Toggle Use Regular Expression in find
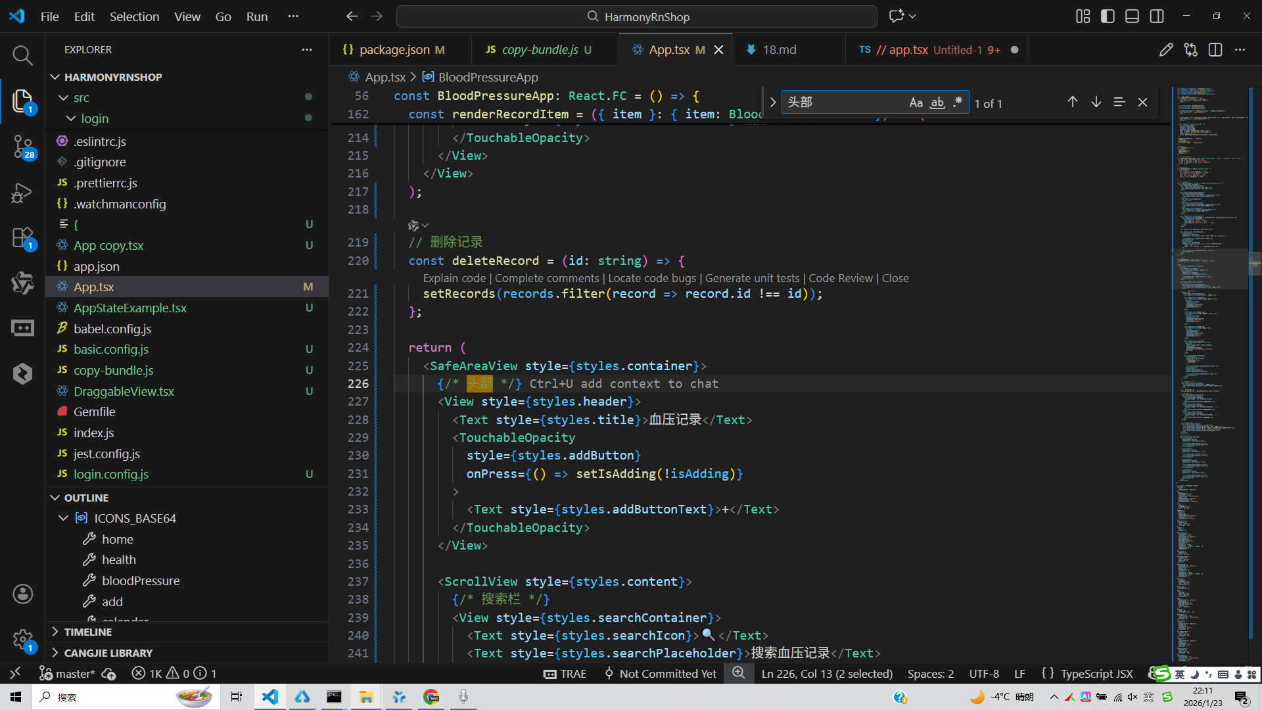Image resolution: width=1262 pixels, height=710 pixels. coord(958,103)
